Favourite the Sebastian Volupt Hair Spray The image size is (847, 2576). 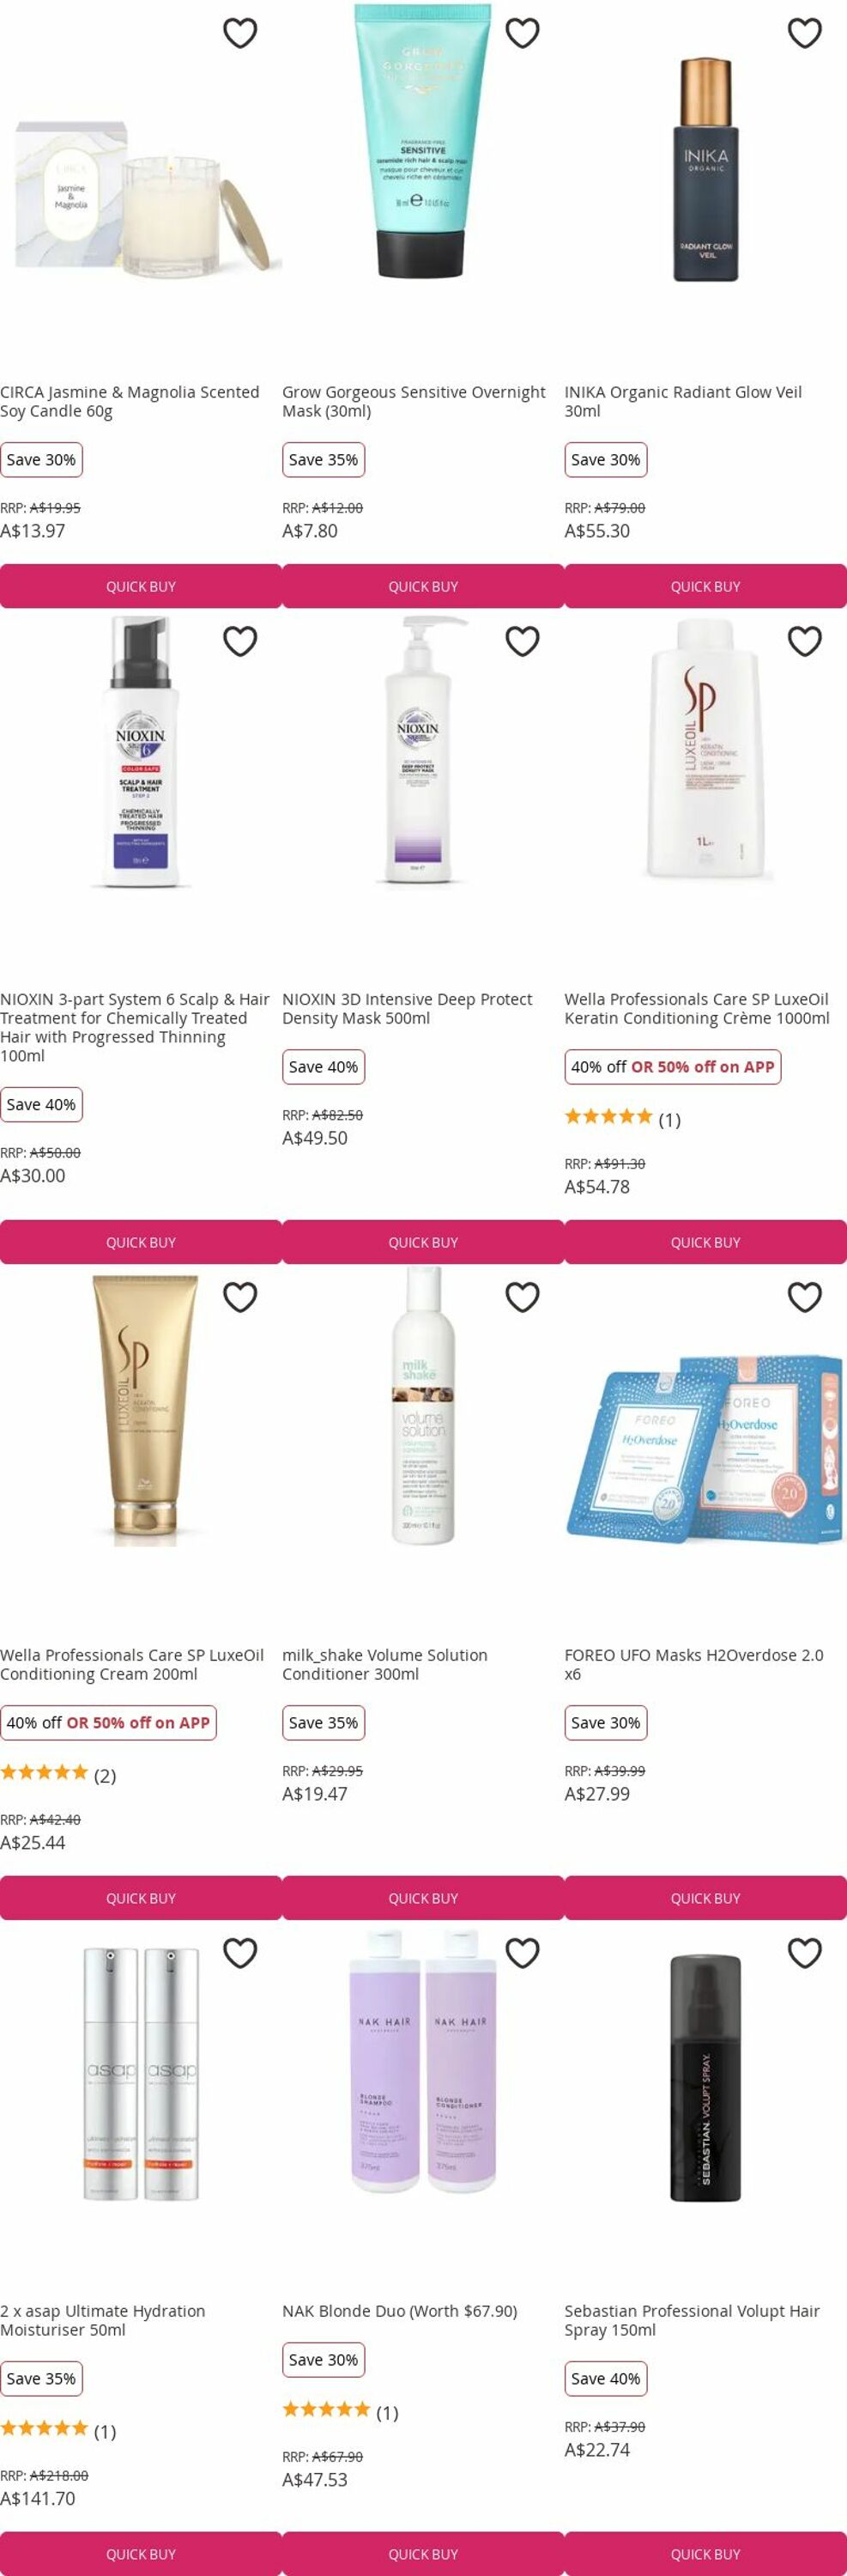[805, 1953]
